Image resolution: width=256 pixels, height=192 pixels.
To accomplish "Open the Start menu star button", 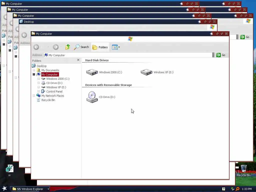I will [4, 188].
